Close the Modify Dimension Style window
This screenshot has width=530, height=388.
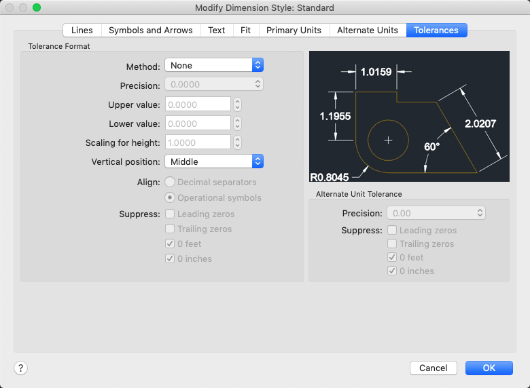[10, 7]
